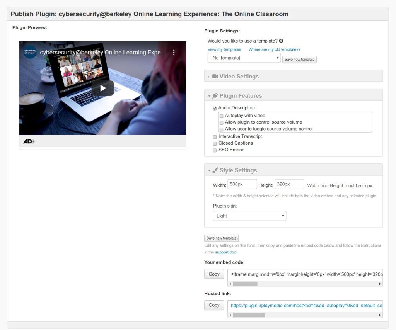Enable Autoplay with video
This screenshot has height=330, width=396.
click(x=221, y=116)
